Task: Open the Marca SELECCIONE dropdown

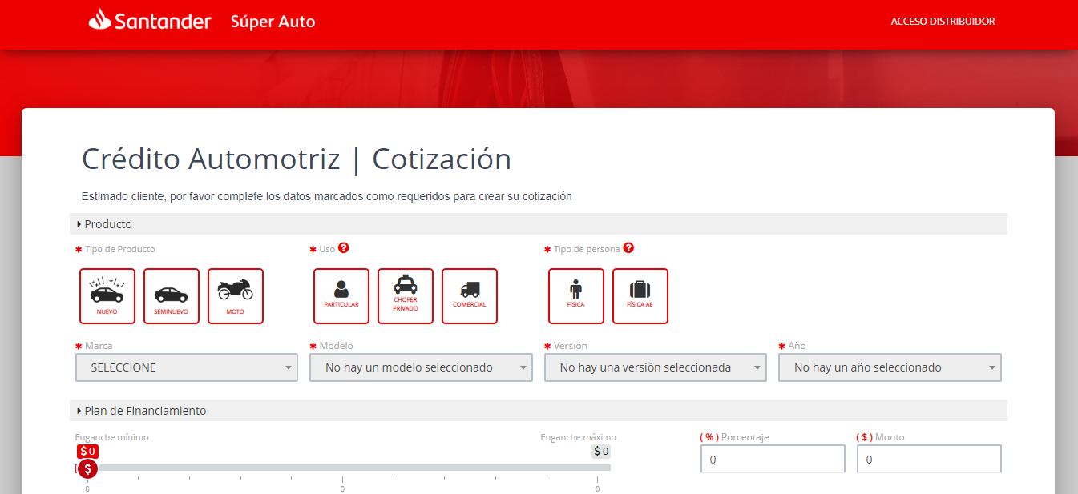Action: click(186, 367)
